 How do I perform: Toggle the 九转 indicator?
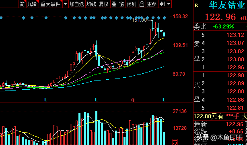pyautogui.click(x=32, y=4)
